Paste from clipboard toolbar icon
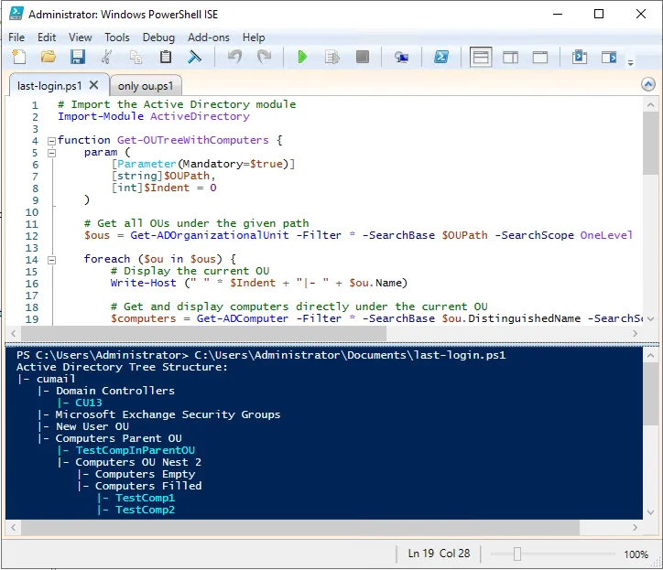Image resolution: width=663 pixels, height=570 pixels. 166,57
